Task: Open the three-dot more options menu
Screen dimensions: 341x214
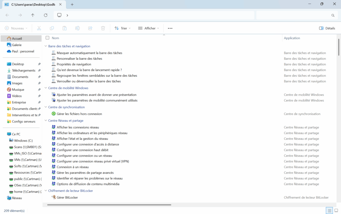Action: coord(170,28)
